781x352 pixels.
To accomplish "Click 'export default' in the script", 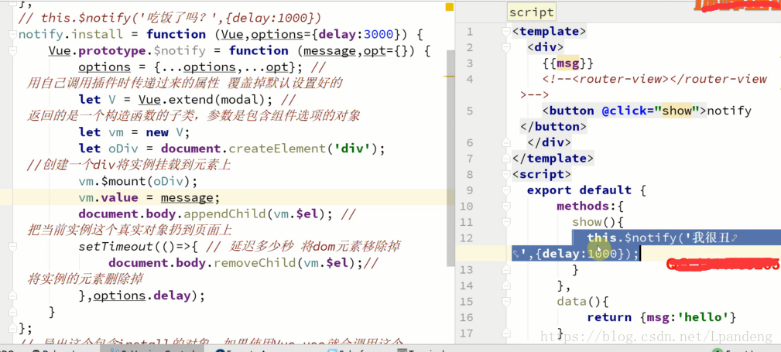I will 579,190.
